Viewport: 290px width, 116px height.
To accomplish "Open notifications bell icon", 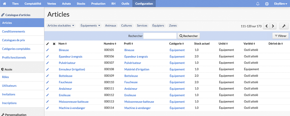I will 258,4.
